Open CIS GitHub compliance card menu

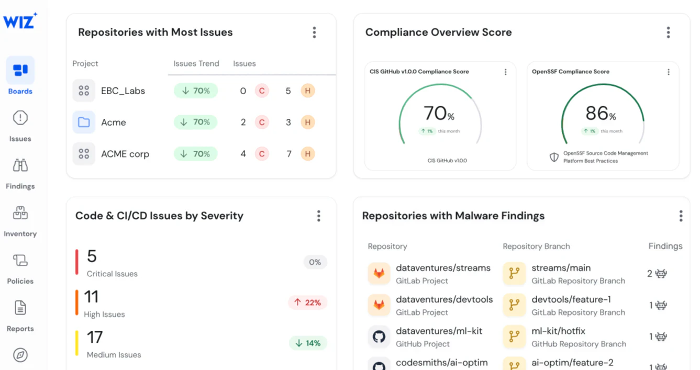tap(505, 72)
